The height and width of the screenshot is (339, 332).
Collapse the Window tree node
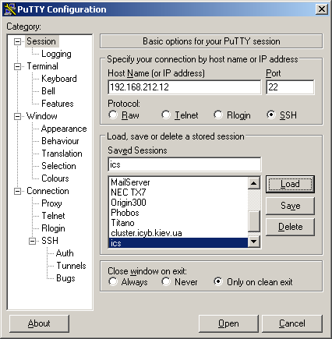[17, 116]
